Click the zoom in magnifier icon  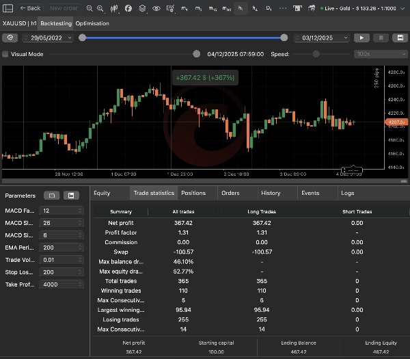click(100, 8)
